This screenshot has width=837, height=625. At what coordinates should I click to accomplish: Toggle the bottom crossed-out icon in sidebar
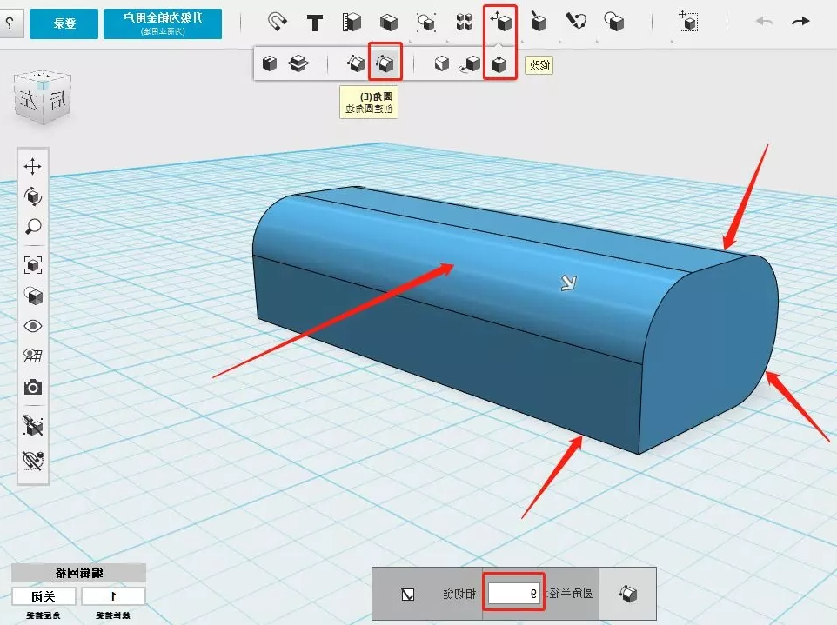pos(32,460)
